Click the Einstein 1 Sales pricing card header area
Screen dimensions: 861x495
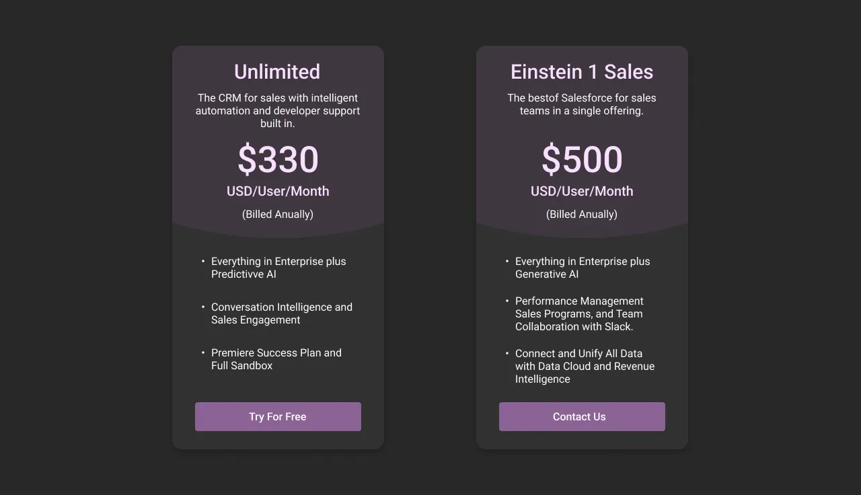(x=581, y=135)
